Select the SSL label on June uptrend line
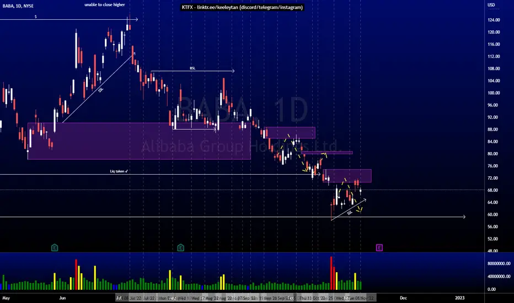The image size is (514, 303). pyautogui.click(x=100, y=90)
